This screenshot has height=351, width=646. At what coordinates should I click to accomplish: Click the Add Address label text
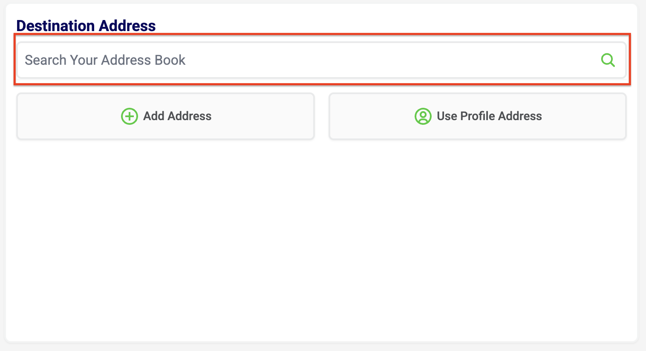point(177,116)
